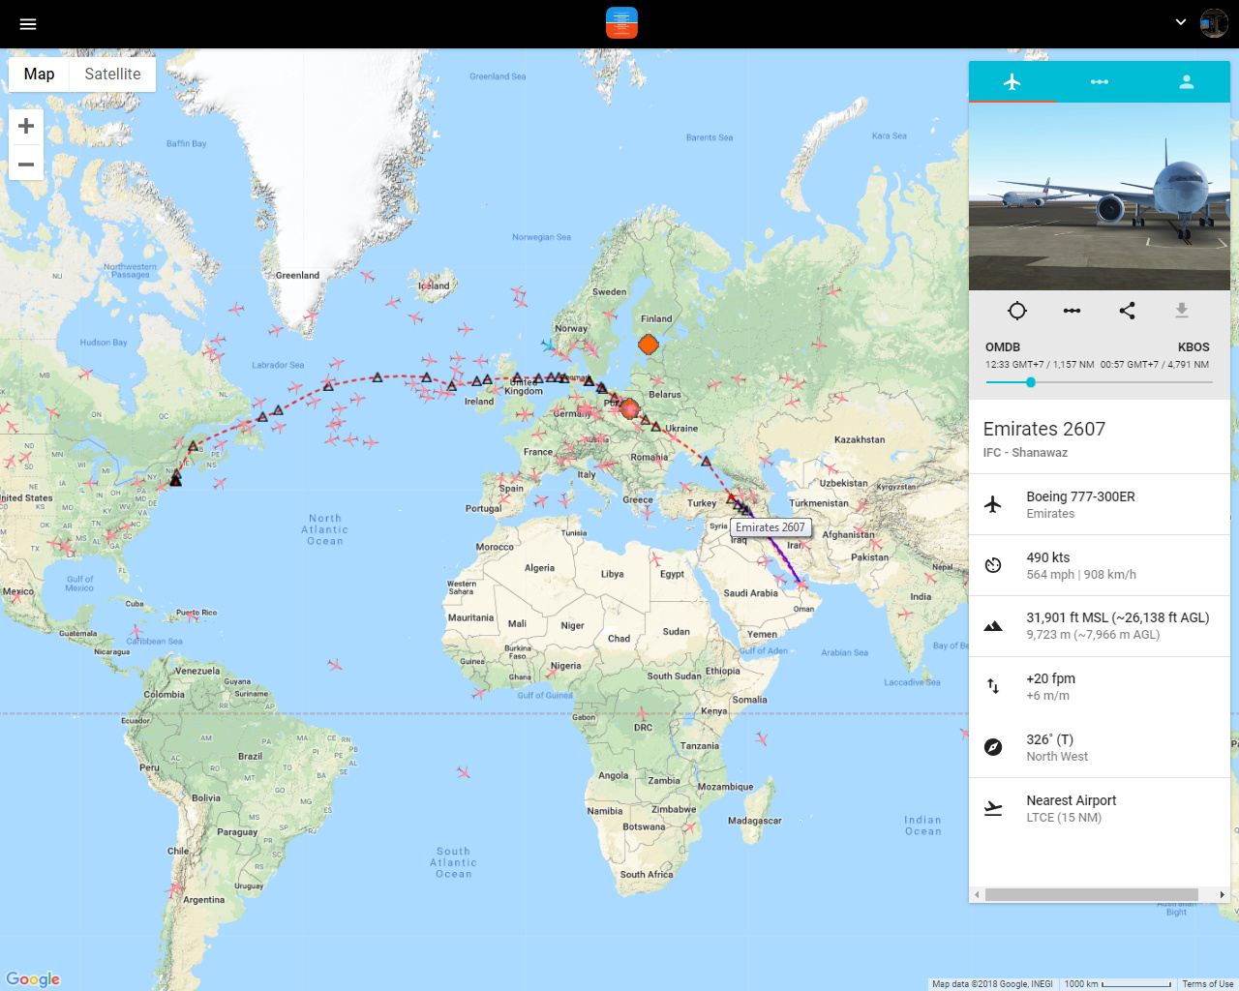The width and height of the screenshot is (1239, 991).
Task: Click the LTCE (15 NM) nearest airport text
Action: click(x=1064, y=818)
